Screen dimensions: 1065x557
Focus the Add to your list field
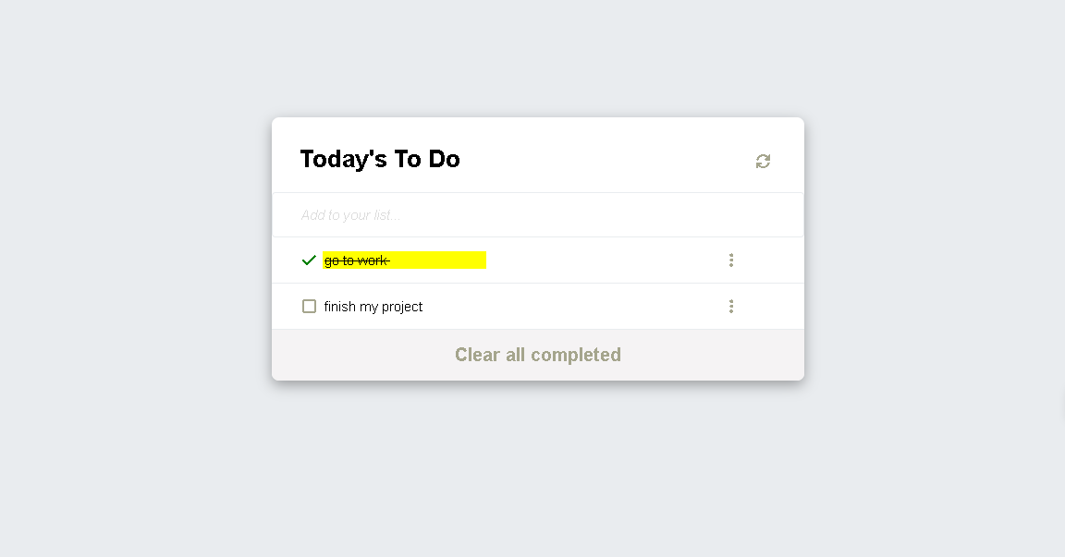click(538, 215)
